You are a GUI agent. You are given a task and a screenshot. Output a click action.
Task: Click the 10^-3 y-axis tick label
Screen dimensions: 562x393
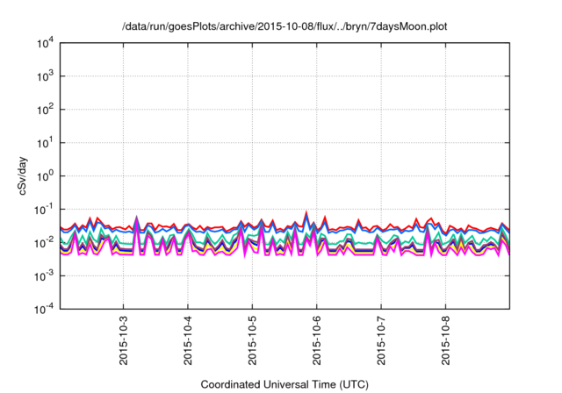point(45,275)
